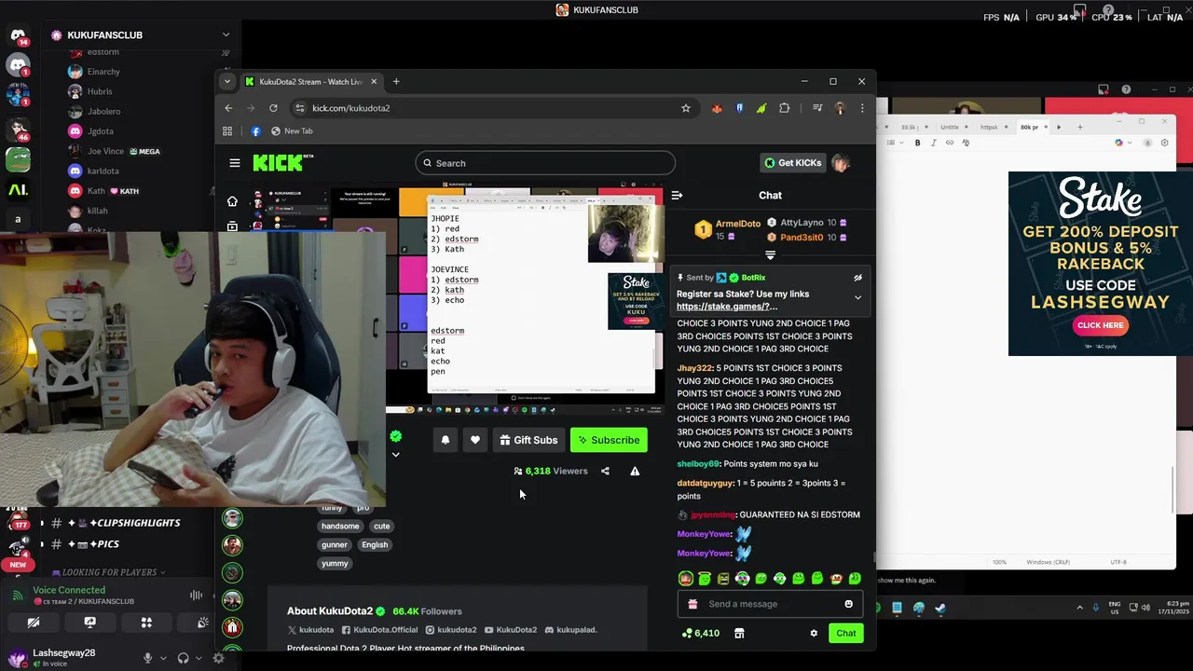1193x671 pixels.
Task: Click Gift Subs button
Action: tap(528, 440)
